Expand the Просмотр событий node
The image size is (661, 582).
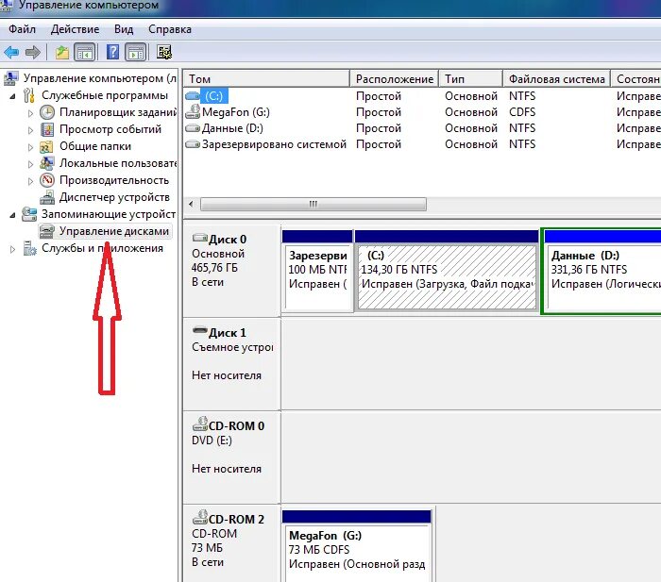(30, 130)
